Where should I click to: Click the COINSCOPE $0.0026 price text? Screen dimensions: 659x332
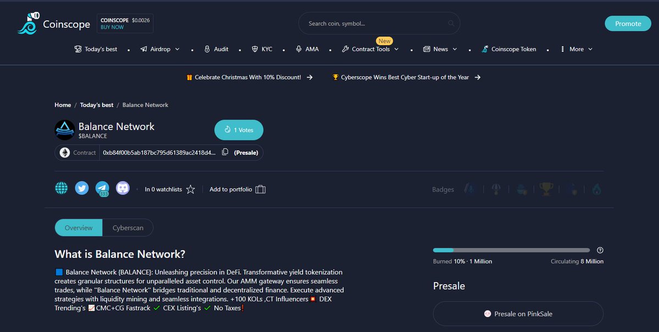[x=125, y=20]
